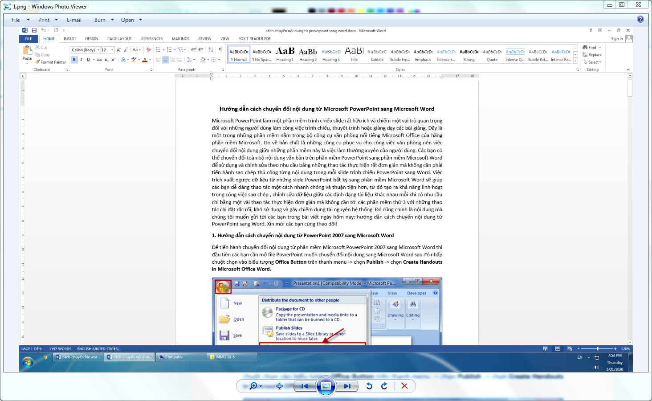Image resolution: width=652 pixels, height=401 pixels.
Task: Toggle Italic in the Word Font group
Action: tap(81, 60)
